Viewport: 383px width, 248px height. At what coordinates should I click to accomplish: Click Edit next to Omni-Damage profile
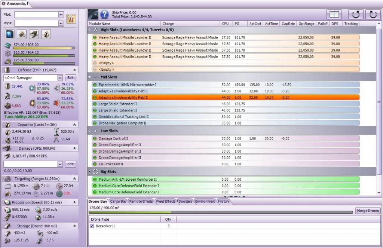pos(70,78)
